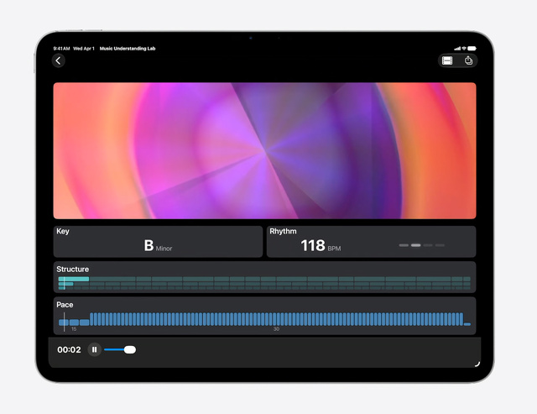
Task: Tap the back chevron button
Action: tap(59, 61)
